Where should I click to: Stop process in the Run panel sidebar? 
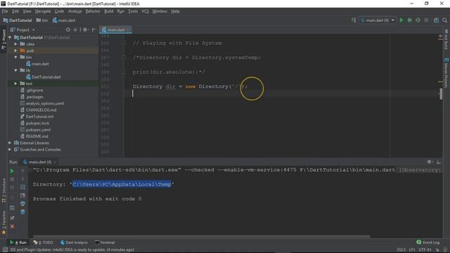tap(12, 179)
